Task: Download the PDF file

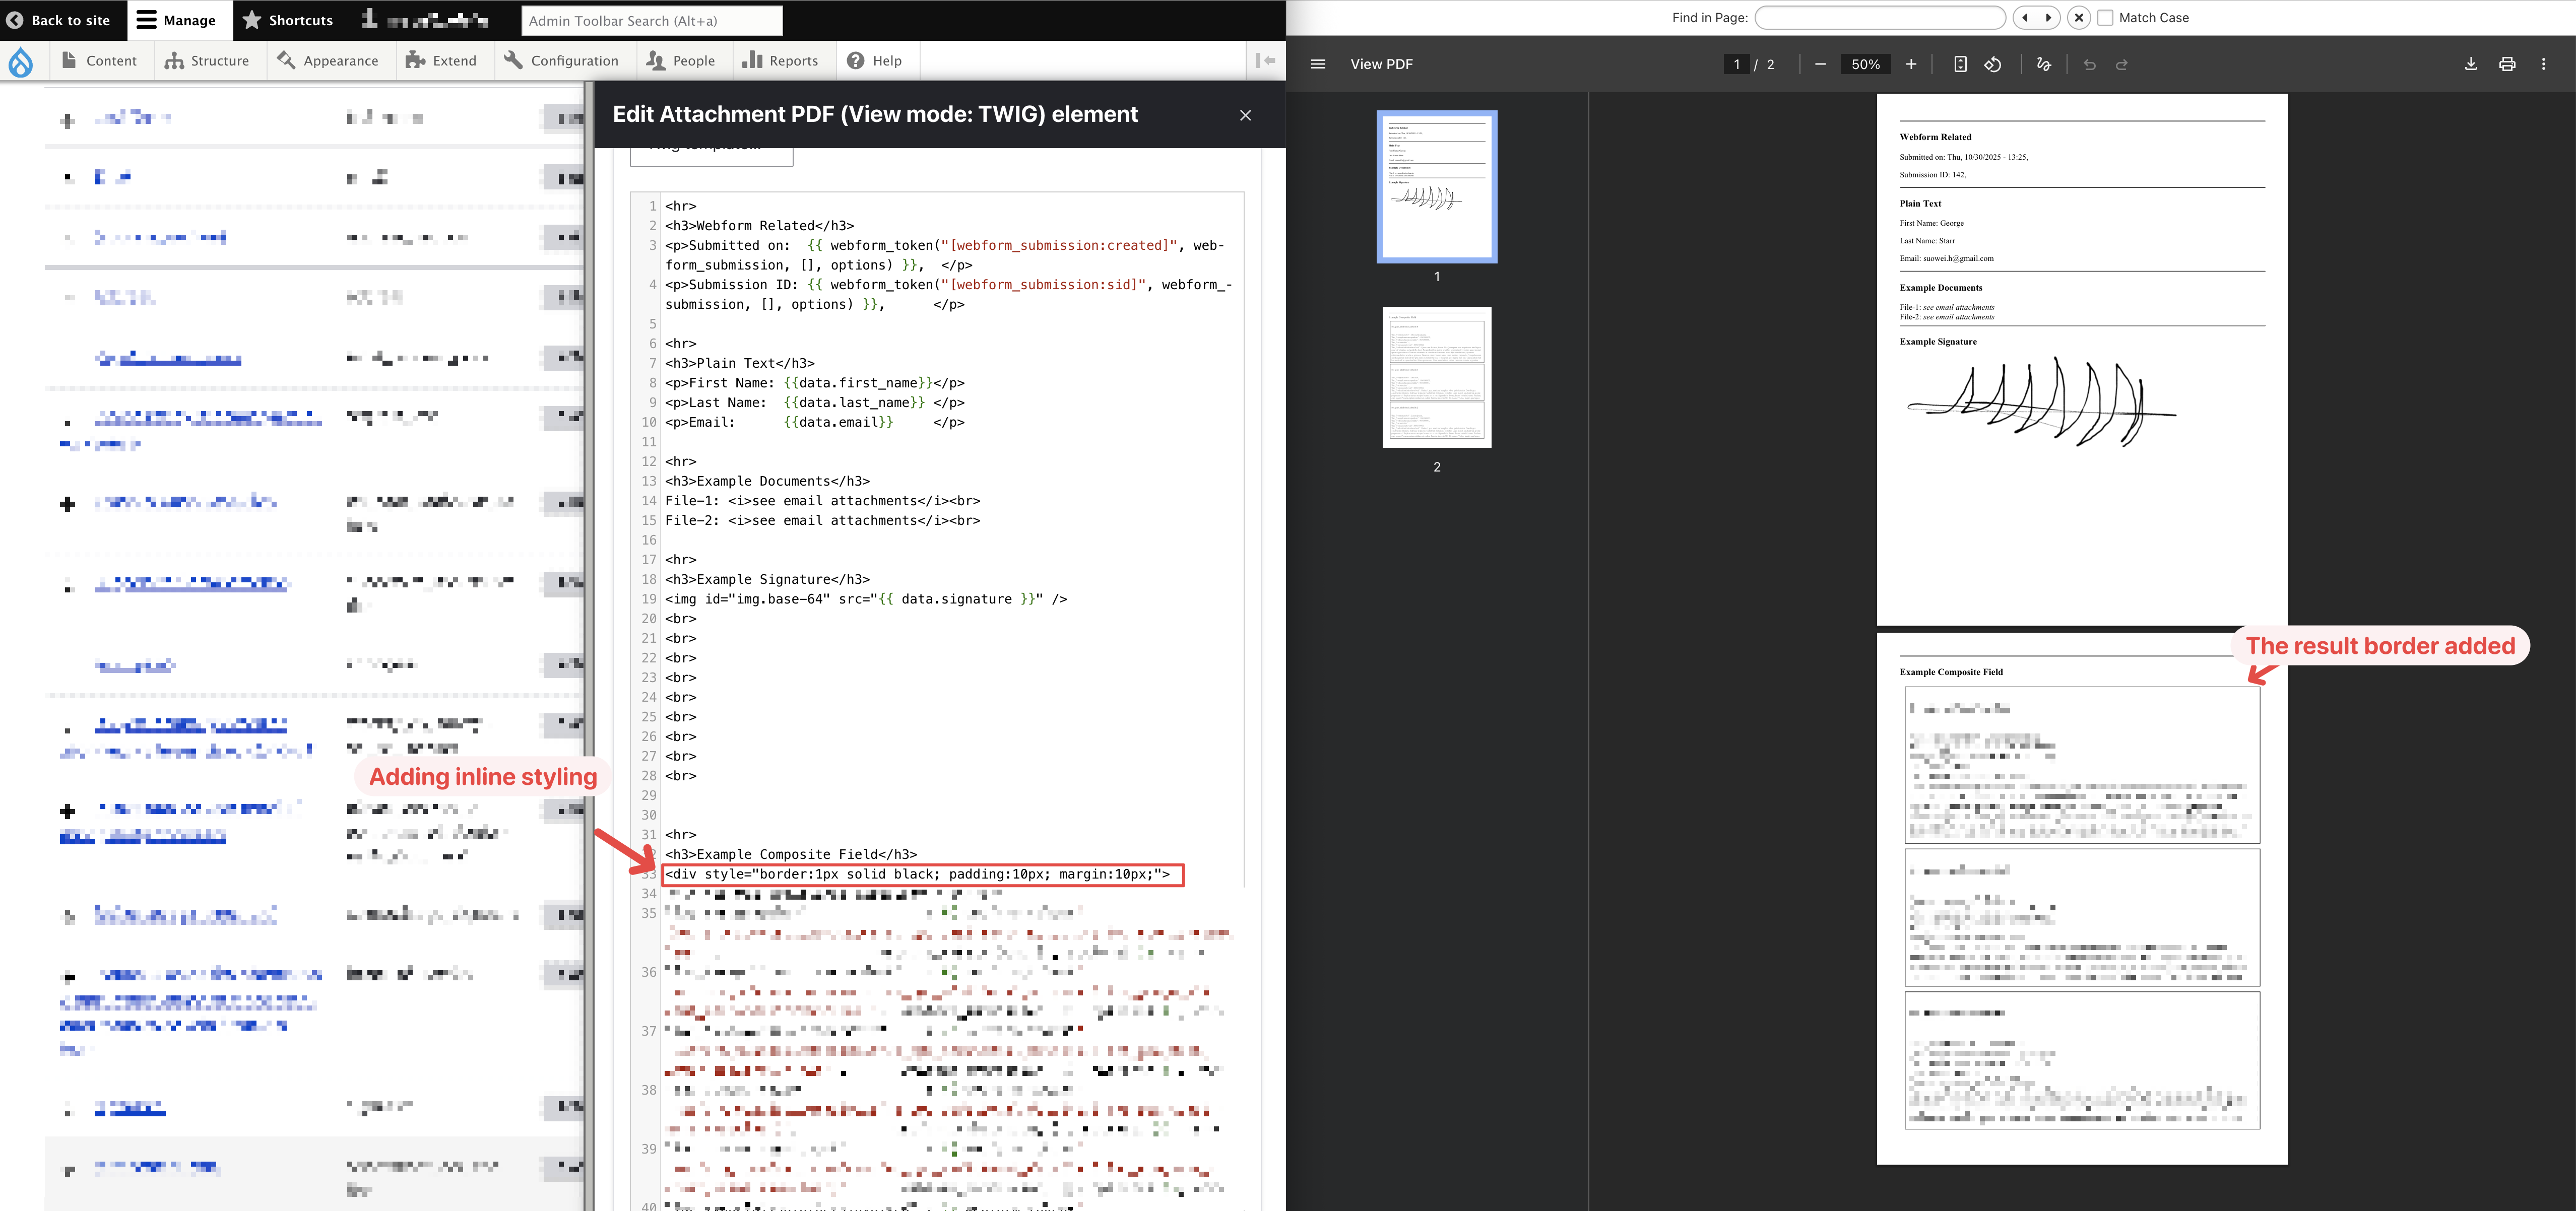Action: [2470, 64]
